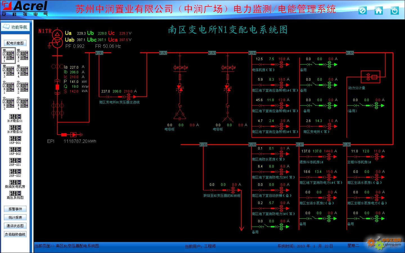405x253 pixels.
Task: Open the 通讯状态图 communication status view
Action: [x=15, y=226]
